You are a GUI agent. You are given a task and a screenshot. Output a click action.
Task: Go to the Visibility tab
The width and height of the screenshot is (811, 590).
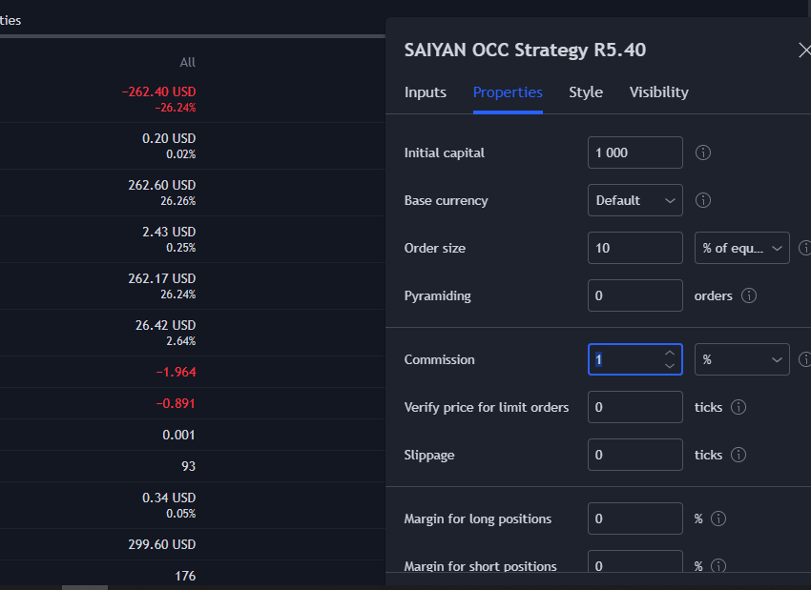coord(658,92)
